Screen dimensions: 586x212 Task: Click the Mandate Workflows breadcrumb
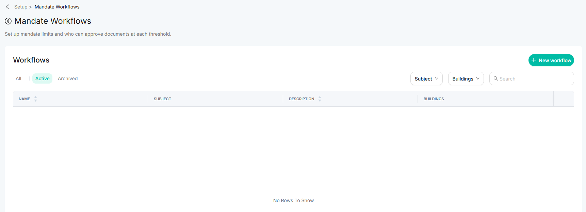click(57, 7)
